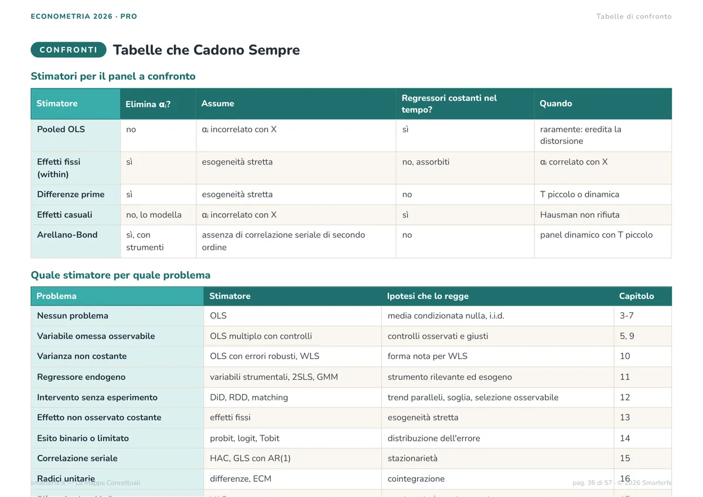Image resolution: width=703 pixels, height=497 pixels.
Task: Click the cell "no, lo modella"
Action: [x=158, y=215]
